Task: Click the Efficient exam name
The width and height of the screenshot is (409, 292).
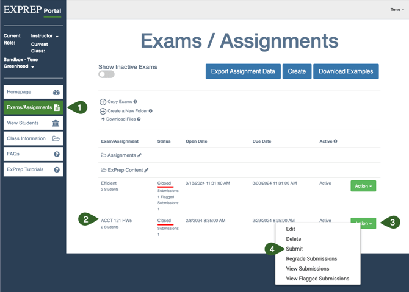Action: pyautogui.click(x=109, y=183)
